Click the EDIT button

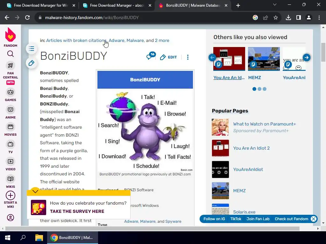click(x=168, y=57)
